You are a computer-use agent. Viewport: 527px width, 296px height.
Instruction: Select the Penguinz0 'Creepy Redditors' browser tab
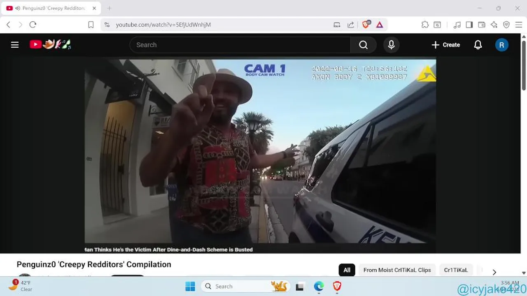(51, 8)
